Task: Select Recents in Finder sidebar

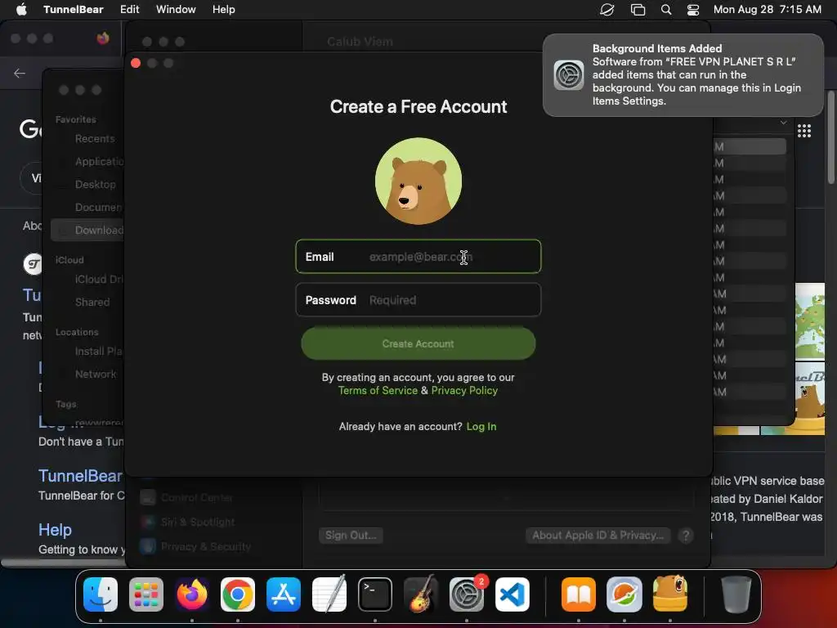Action: (95, 139)
